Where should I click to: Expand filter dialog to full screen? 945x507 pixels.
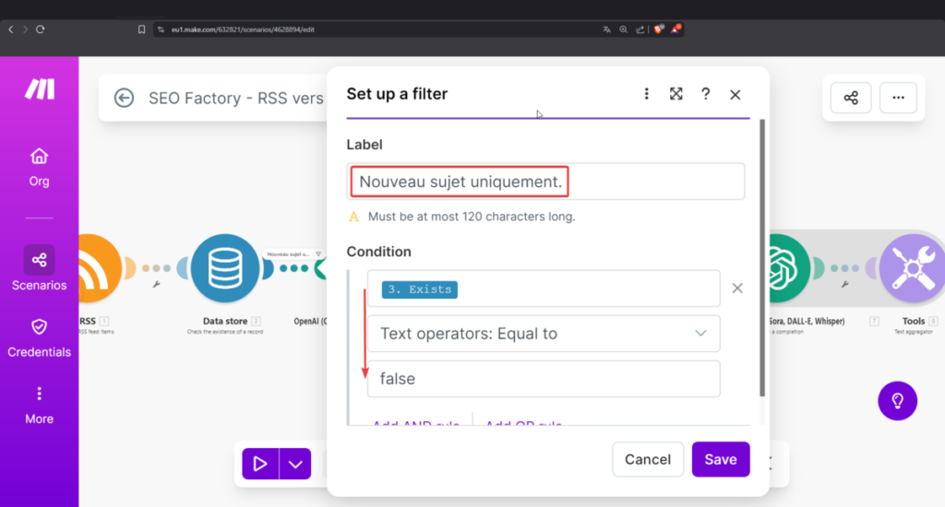[676, 94]
